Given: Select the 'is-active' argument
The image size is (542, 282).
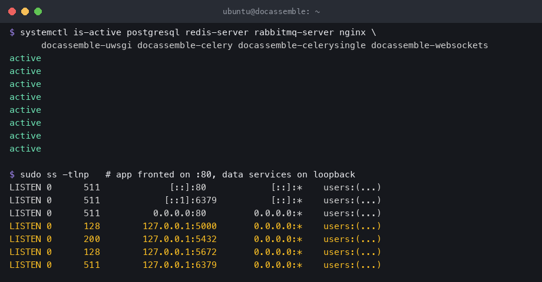Looking at the screenshot, I should coord(97,32).
